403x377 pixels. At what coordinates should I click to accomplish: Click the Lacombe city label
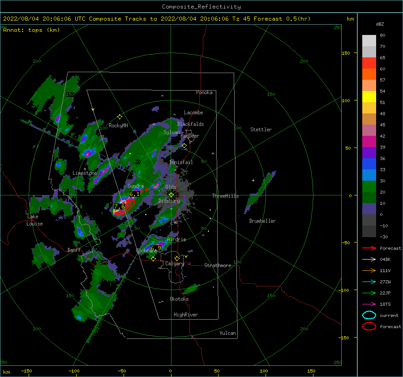(193, 113)
